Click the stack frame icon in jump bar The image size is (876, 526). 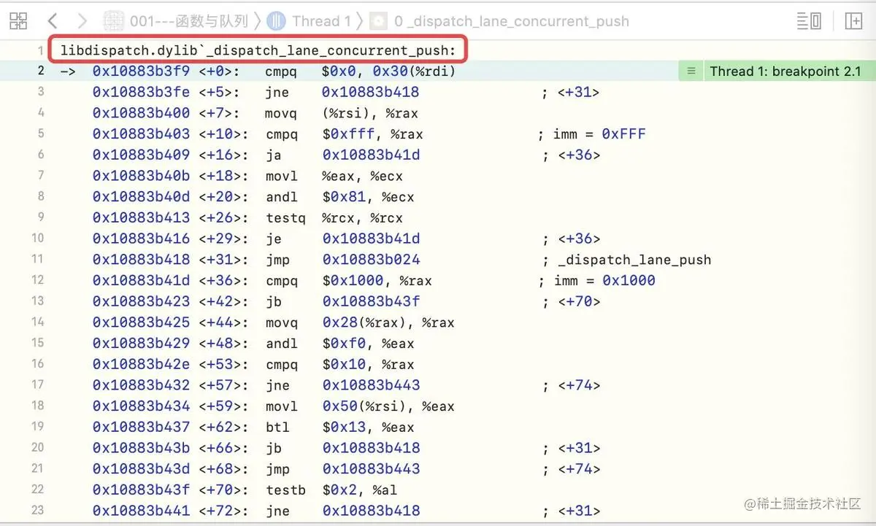(x=379, y=21)
